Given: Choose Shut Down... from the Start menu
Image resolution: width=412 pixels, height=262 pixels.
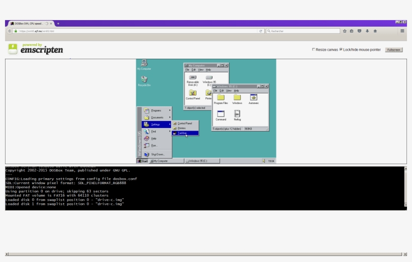Looking at the screenshot, I should [157, 155].
